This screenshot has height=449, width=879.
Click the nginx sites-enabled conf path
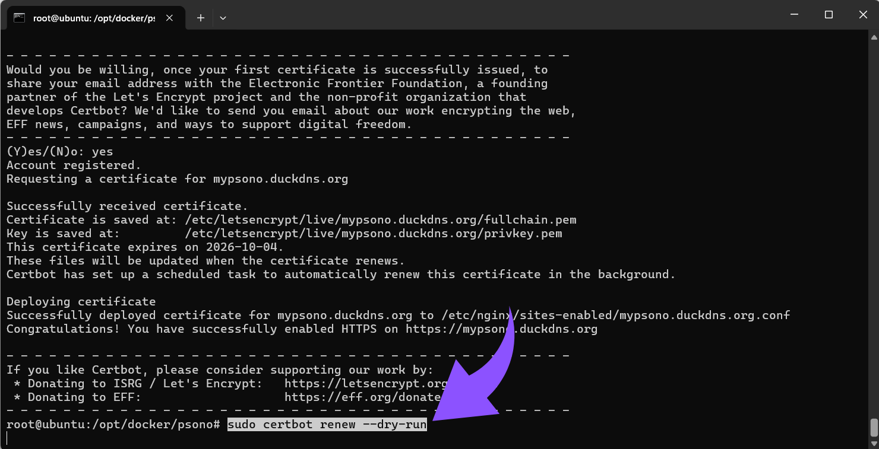tap(616, 316)
